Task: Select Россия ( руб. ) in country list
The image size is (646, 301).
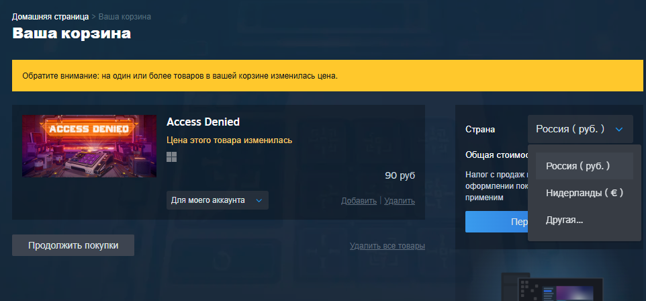Action: click(x=584, y=166)
